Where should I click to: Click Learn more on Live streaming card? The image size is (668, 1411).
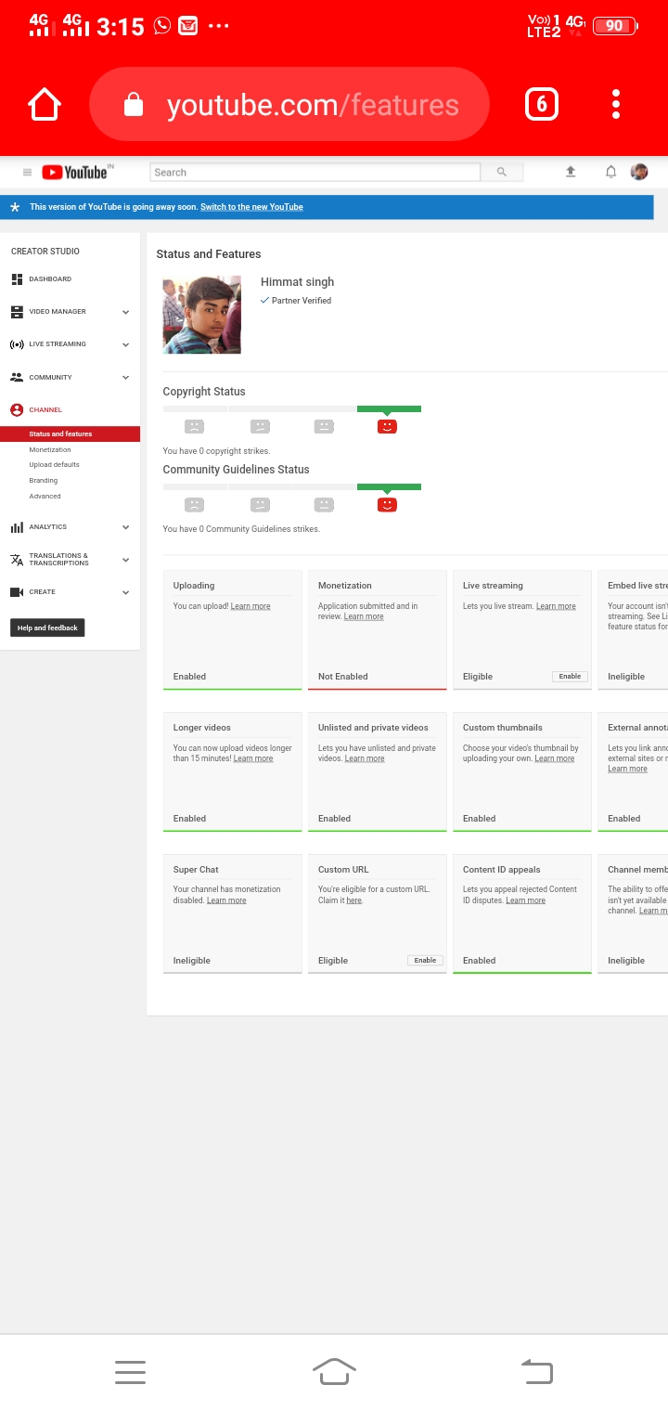(556, 606)
